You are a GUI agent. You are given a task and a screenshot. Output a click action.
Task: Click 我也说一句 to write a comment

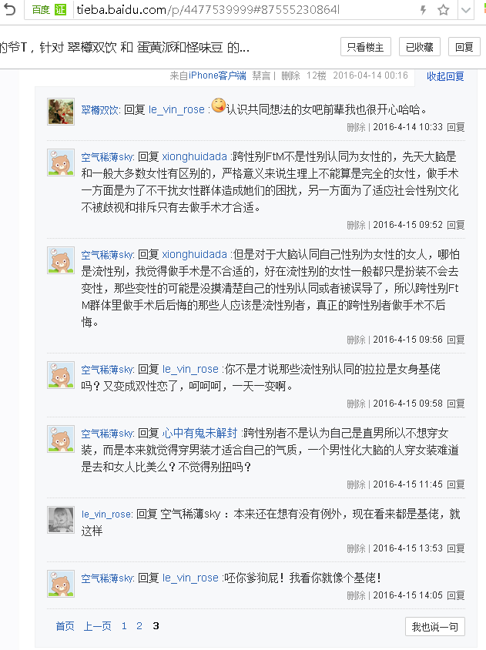434,626
